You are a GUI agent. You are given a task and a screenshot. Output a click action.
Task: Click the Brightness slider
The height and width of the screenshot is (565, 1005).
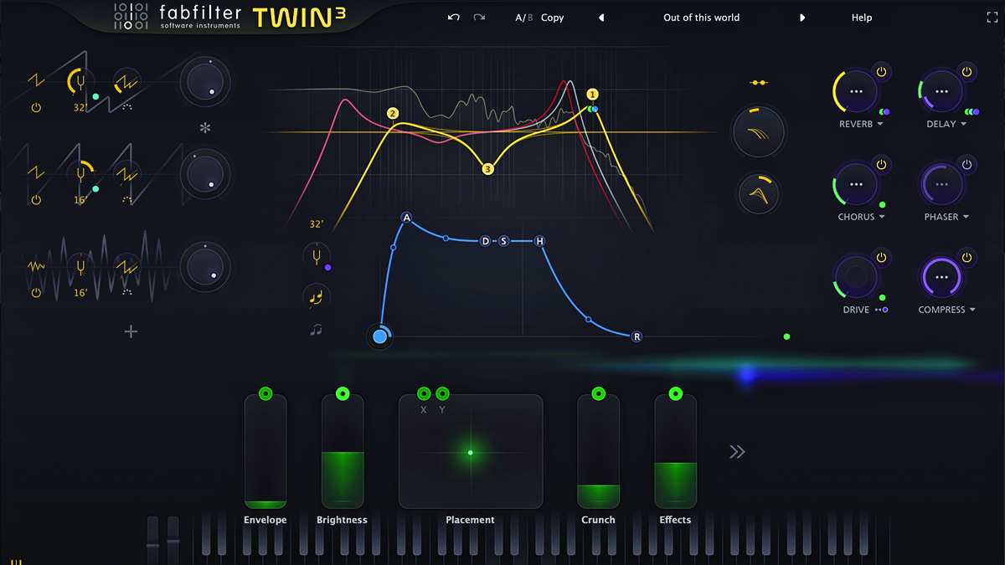(x=342, y=452)
